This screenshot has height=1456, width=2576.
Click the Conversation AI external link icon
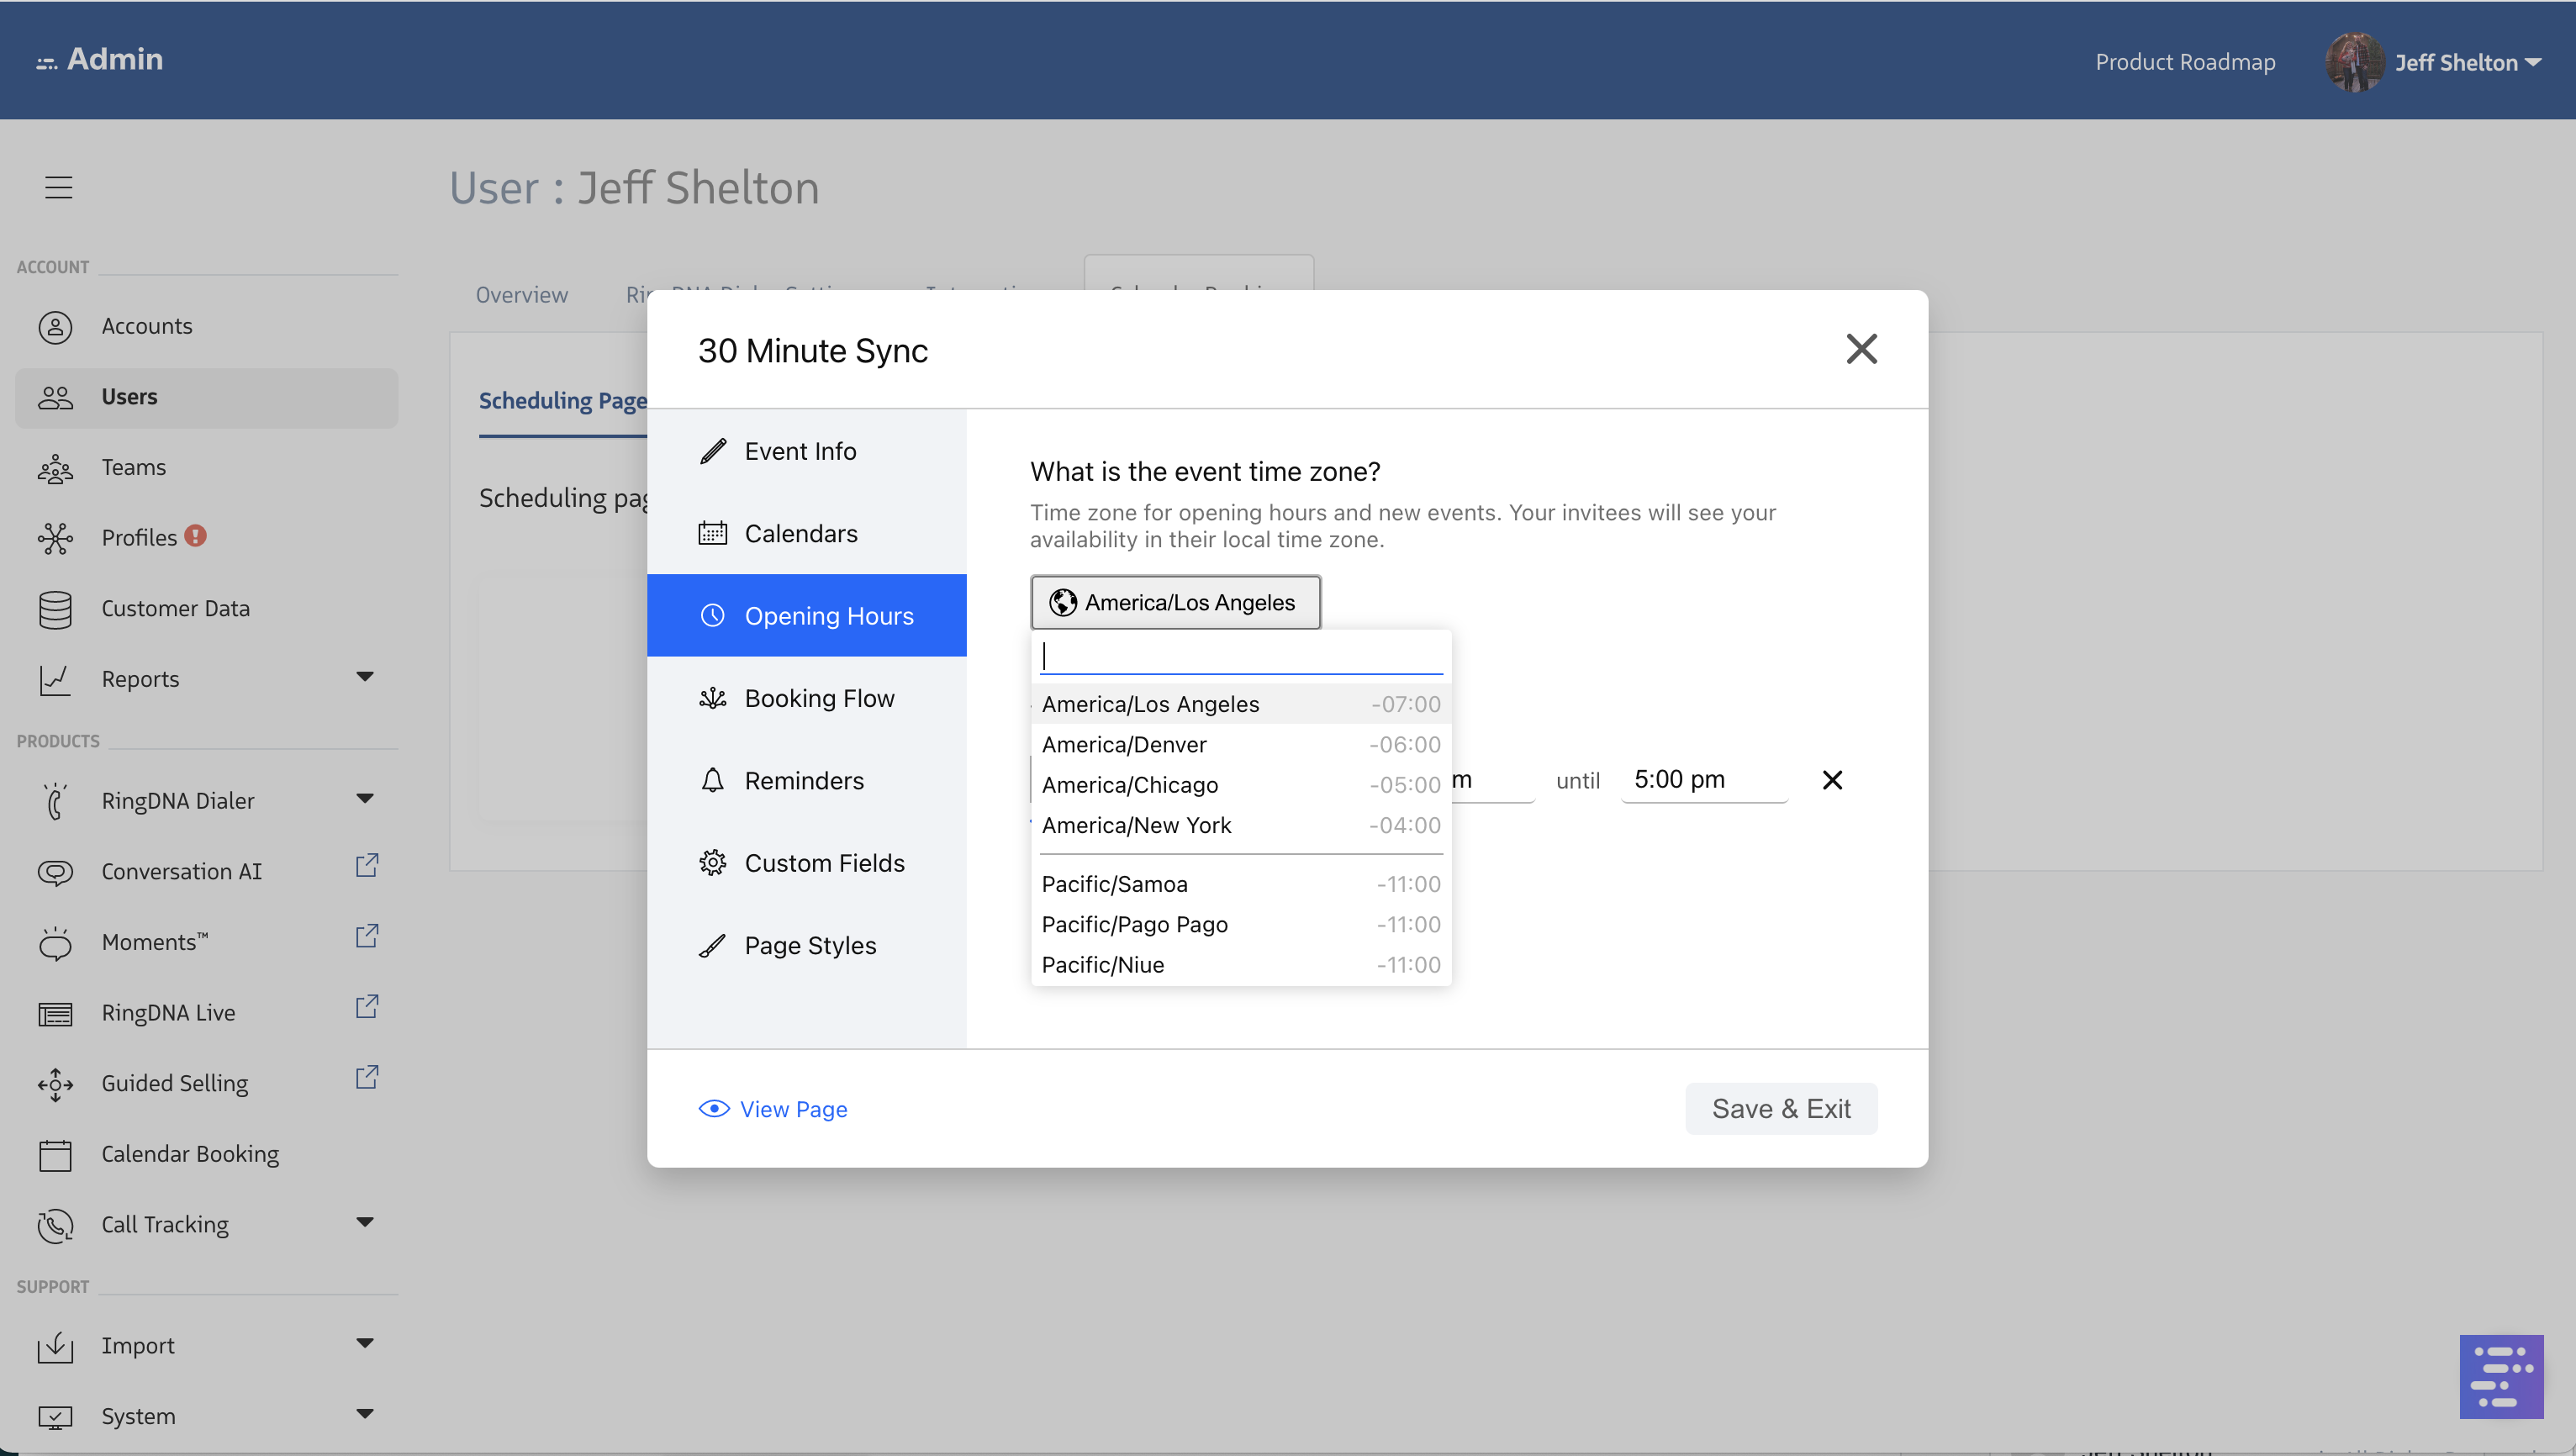pyautogui.click(x=367, y=865)
